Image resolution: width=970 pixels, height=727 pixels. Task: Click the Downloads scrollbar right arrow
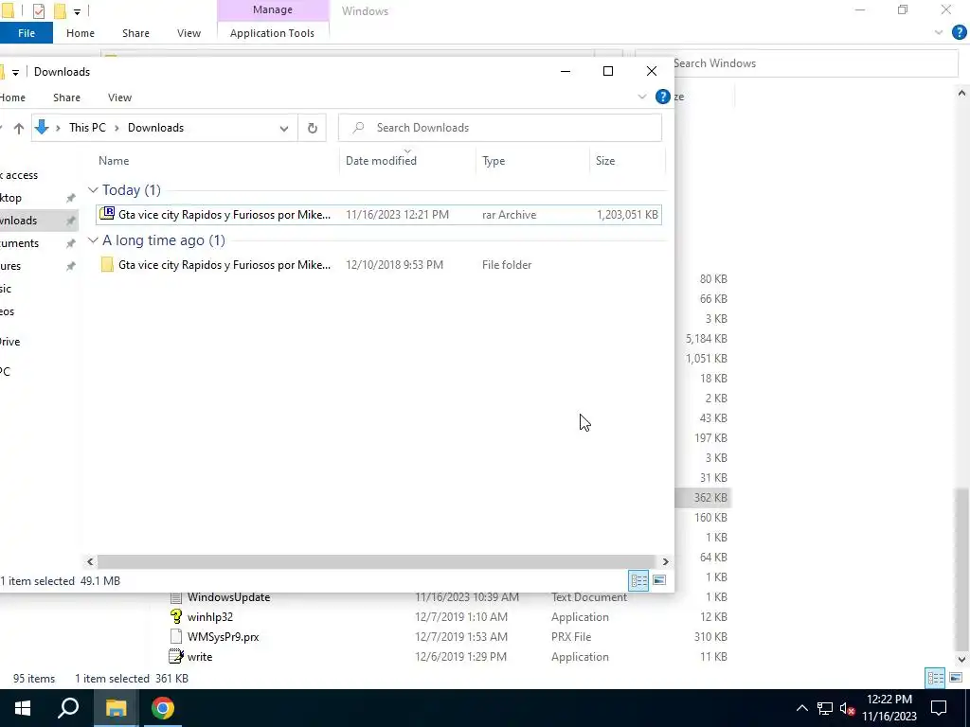pos(666,561)
